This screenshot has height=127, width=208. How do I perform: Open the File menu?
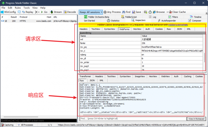(3, 8)
